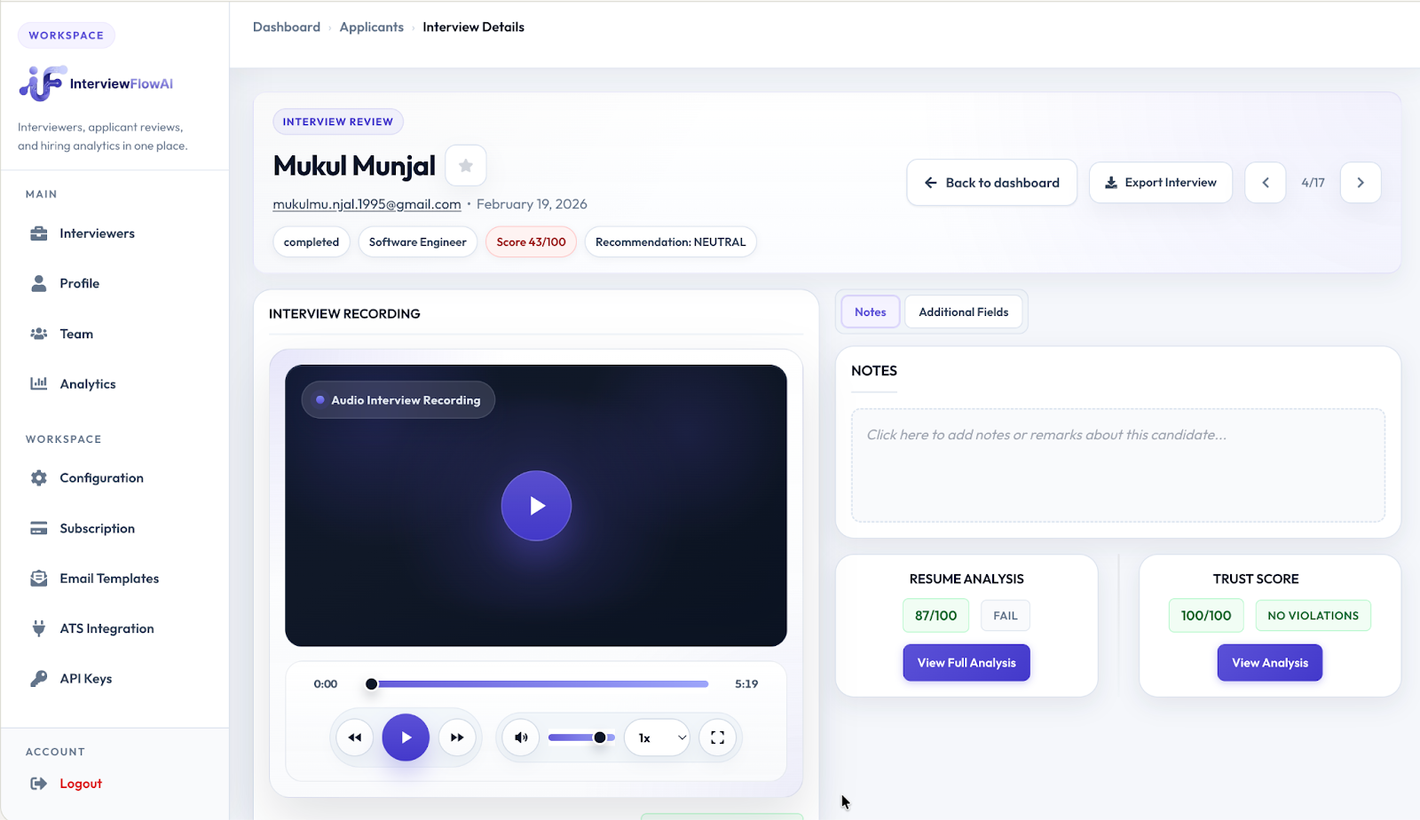Click the Export Interview button
Viewport: 1420px width, 820px height.
tap(1160, 183)
